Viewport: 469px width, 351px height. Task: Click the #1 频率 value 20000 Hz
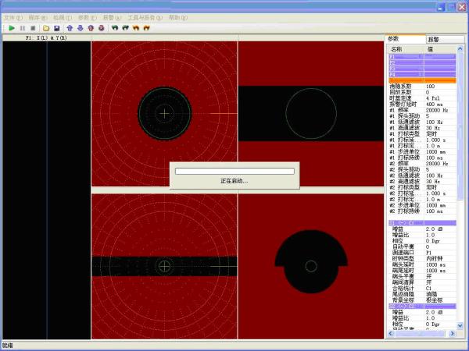pyautogui.click(x=437, y=110)
